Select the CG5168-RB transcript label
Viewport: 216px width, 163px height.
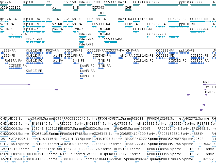(x=72, y=19)
